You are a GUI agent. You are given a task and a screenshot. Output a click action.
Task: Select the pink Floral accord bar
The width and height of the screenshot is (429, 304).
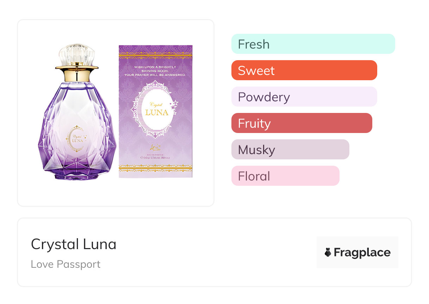[285, 176]
